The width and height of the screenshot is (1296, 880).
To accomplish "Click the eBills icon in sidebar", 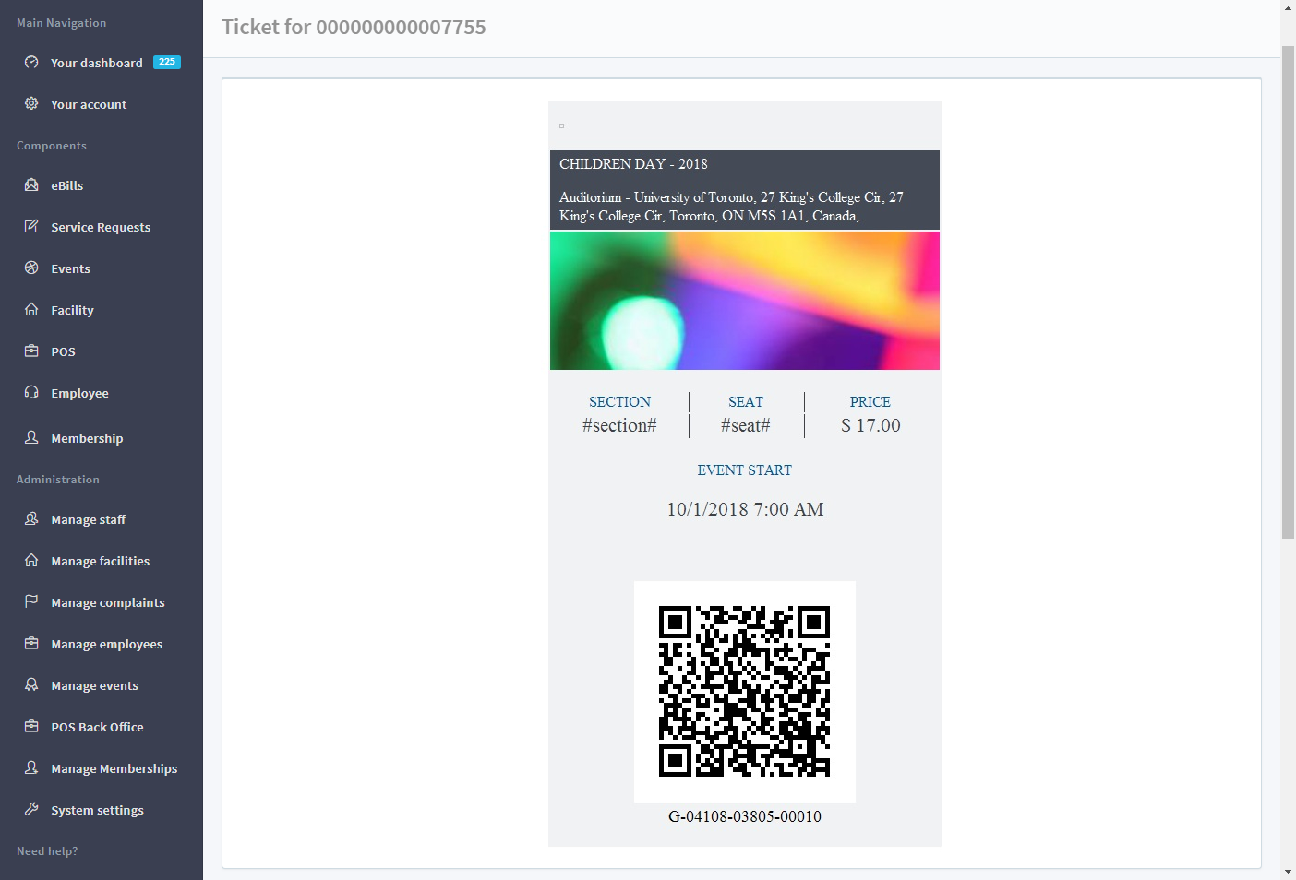I will (31, 184).
